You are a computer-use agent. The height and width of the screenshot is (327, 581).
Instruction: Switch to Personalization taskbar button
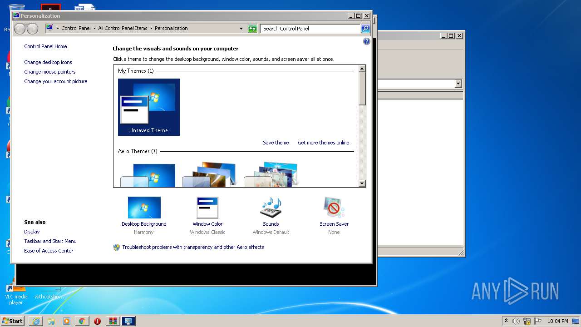tap(128, 321)
